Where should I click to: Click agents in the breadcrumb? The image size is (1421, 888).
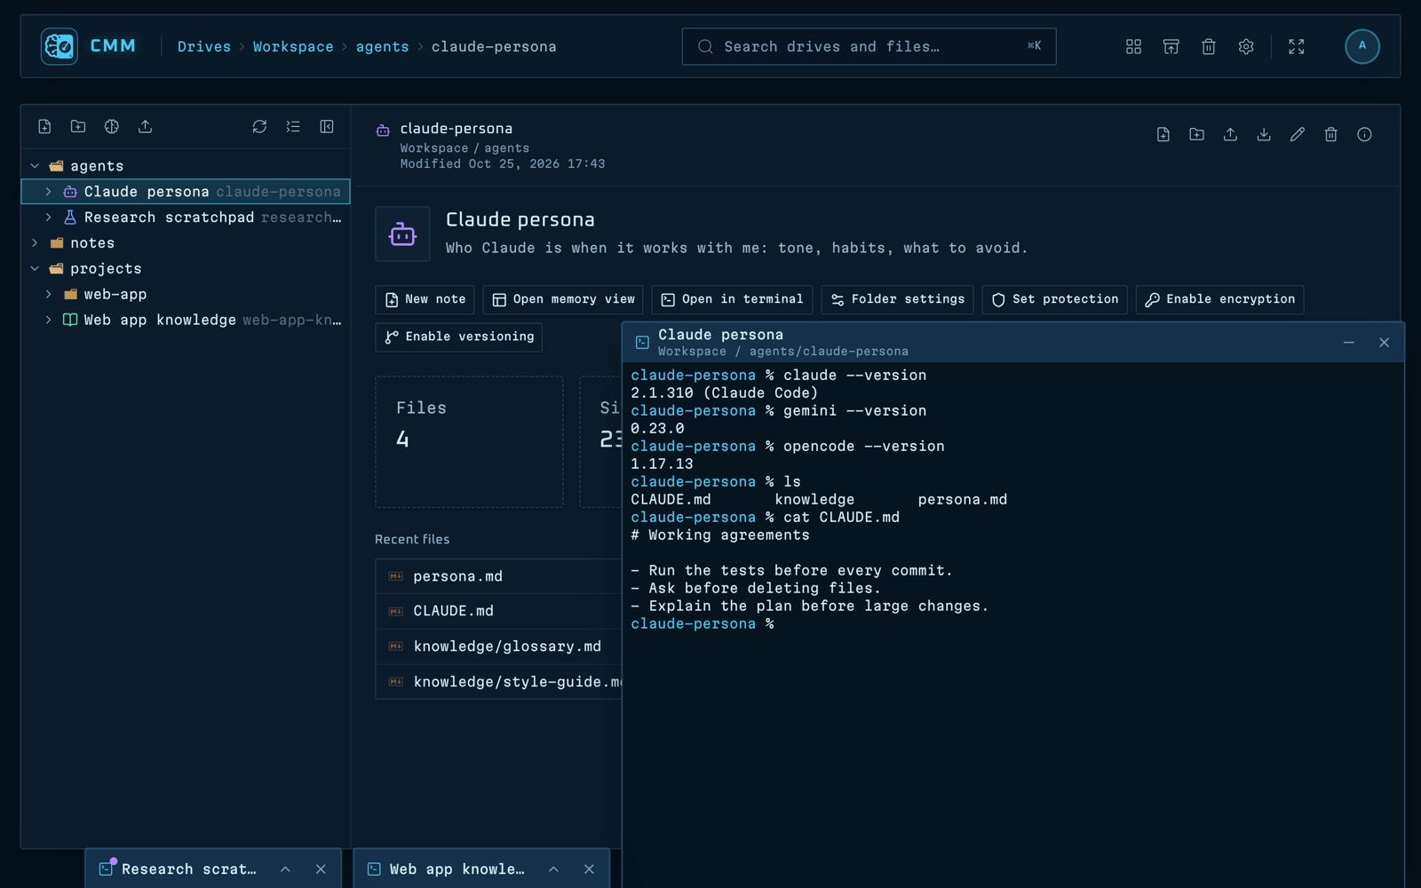pos(383,47)
